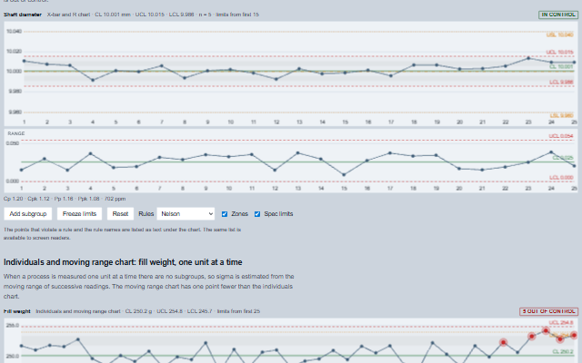Click the UCL 10.015 label on X-bar chart

(559, 53)
